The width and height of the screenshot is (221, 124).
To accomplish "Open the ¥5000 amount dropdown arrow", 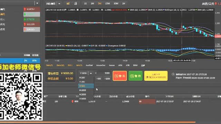I will 91,73.
